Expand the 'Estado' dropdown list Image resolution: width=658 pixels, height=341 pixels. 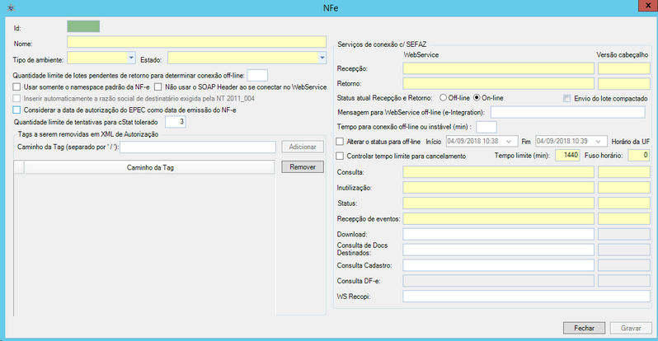(x=322, y=58)
